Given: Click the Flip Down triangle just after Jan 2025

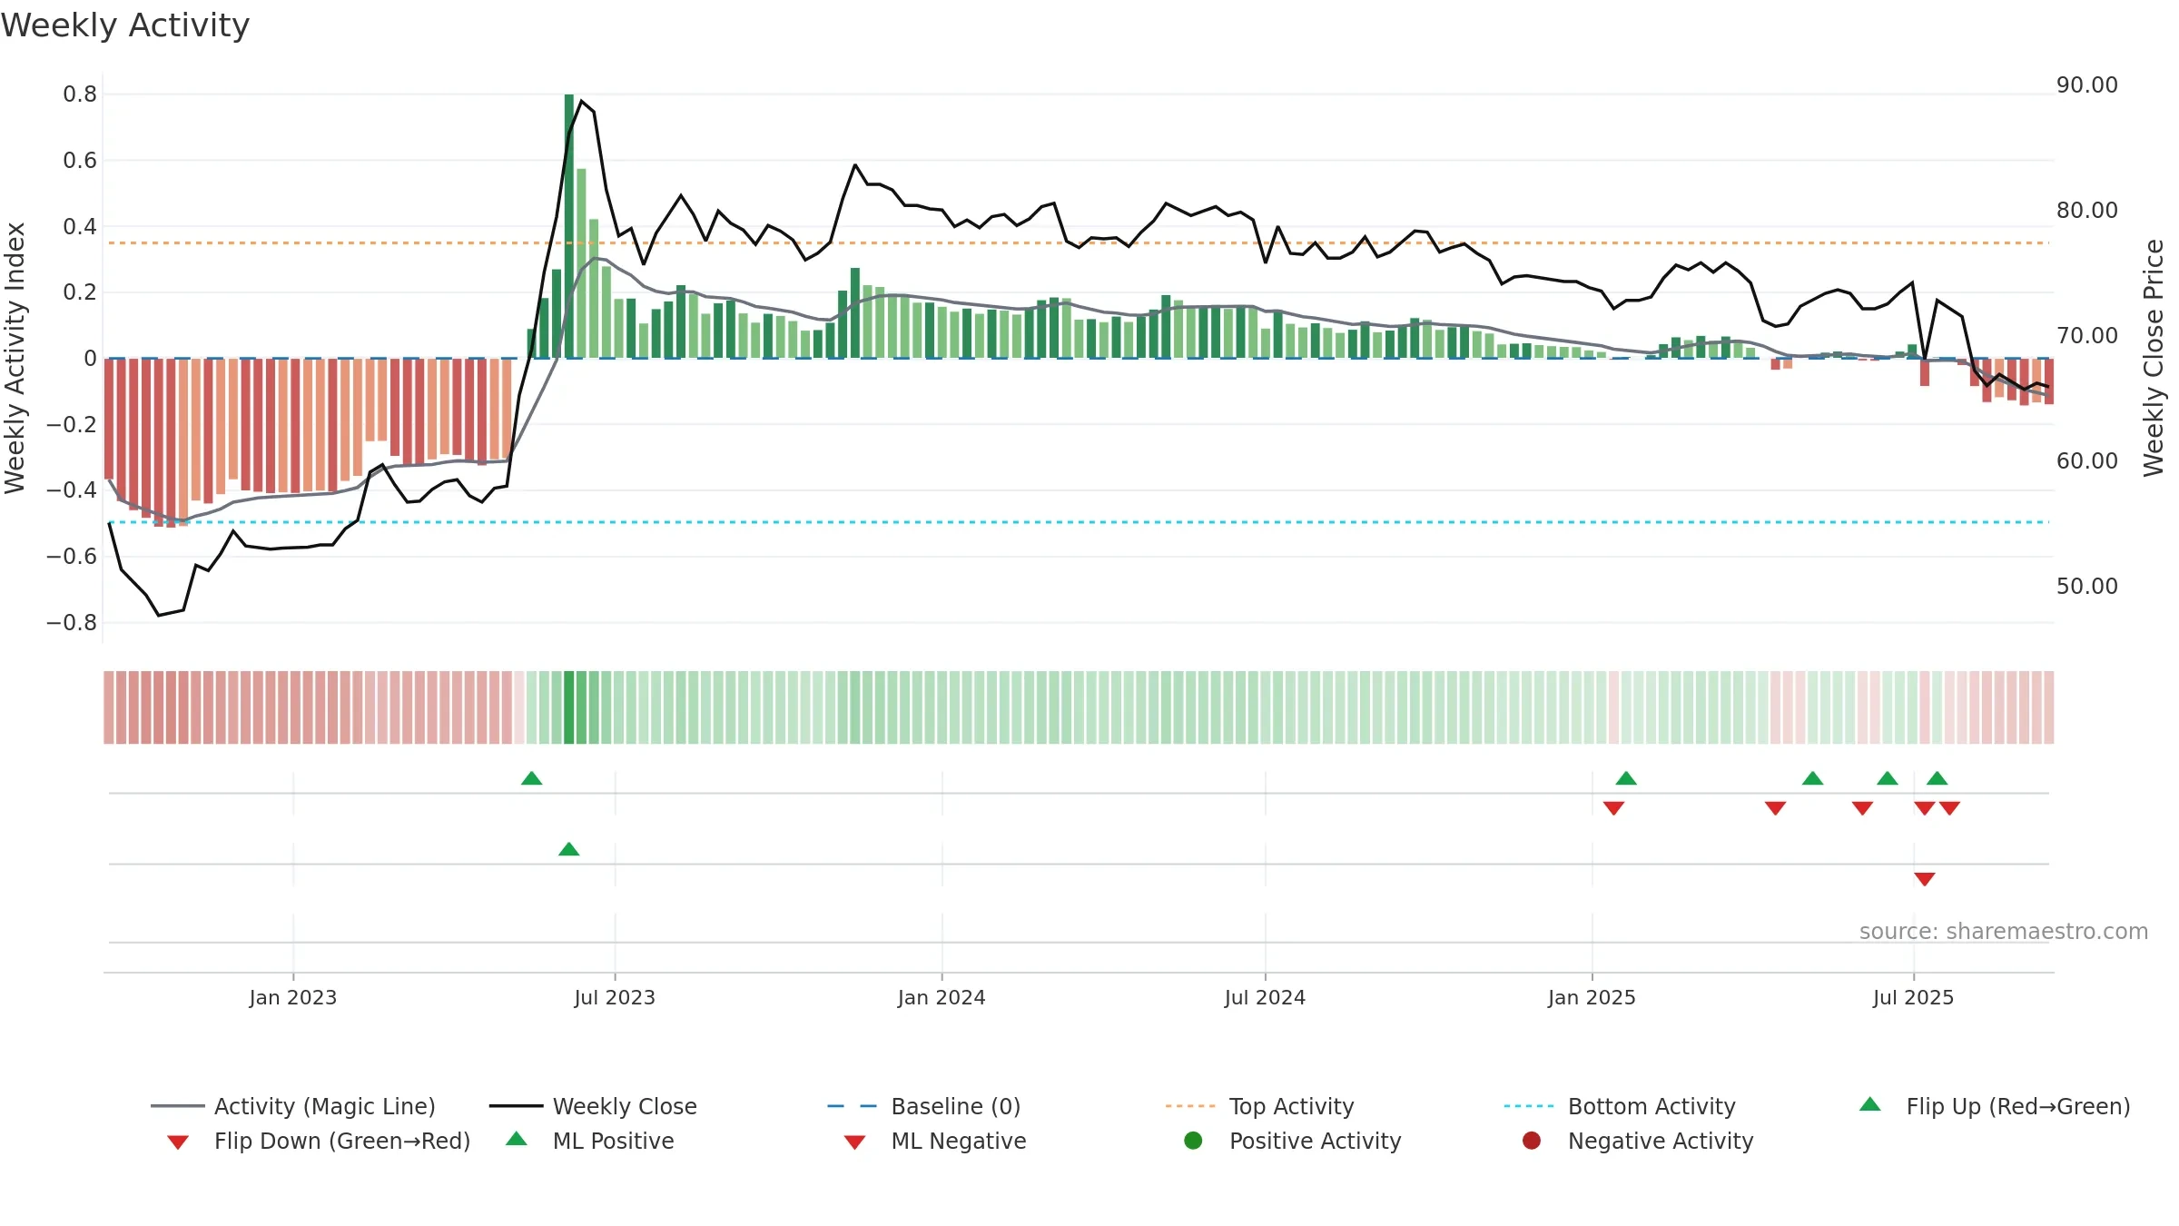Looking at the screenshot, I should (x=1613, y=808).
